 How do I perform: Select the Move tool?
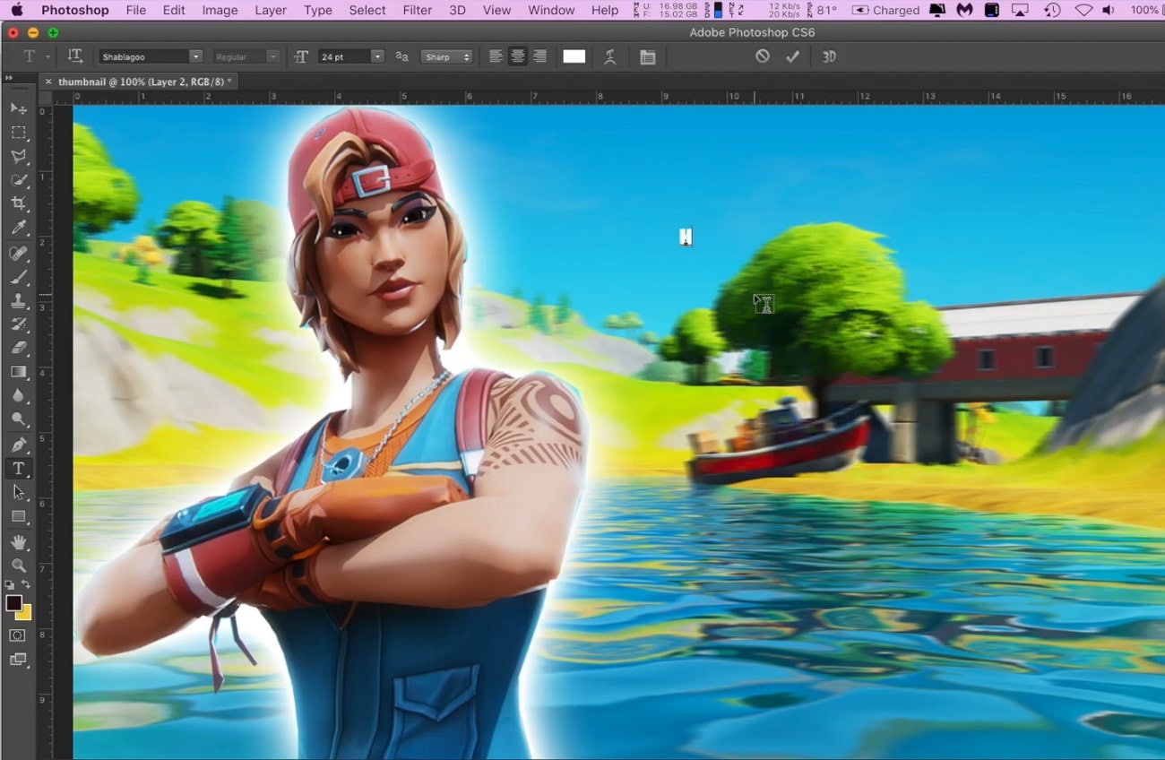18,108
